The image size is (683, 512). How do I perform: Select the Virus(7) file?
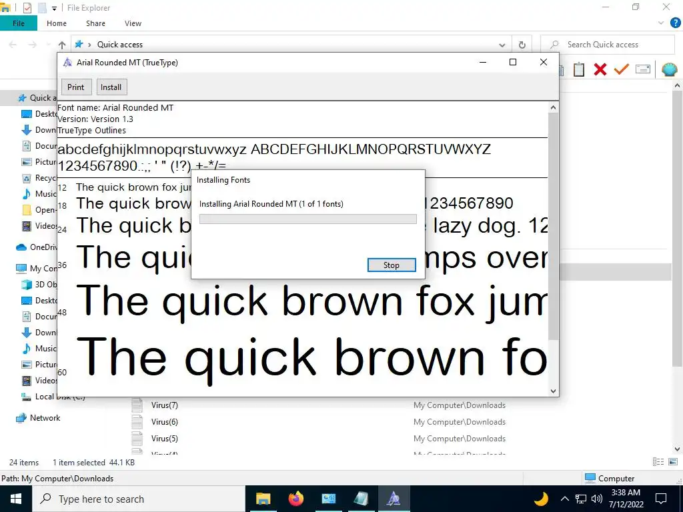(x=164, y=405)
